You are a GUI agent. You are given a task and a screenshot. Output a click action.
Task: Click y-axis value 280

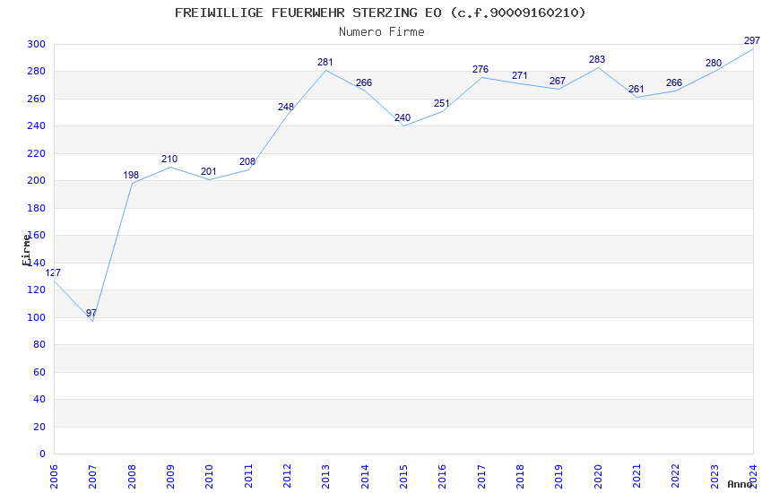click(37, 72)
